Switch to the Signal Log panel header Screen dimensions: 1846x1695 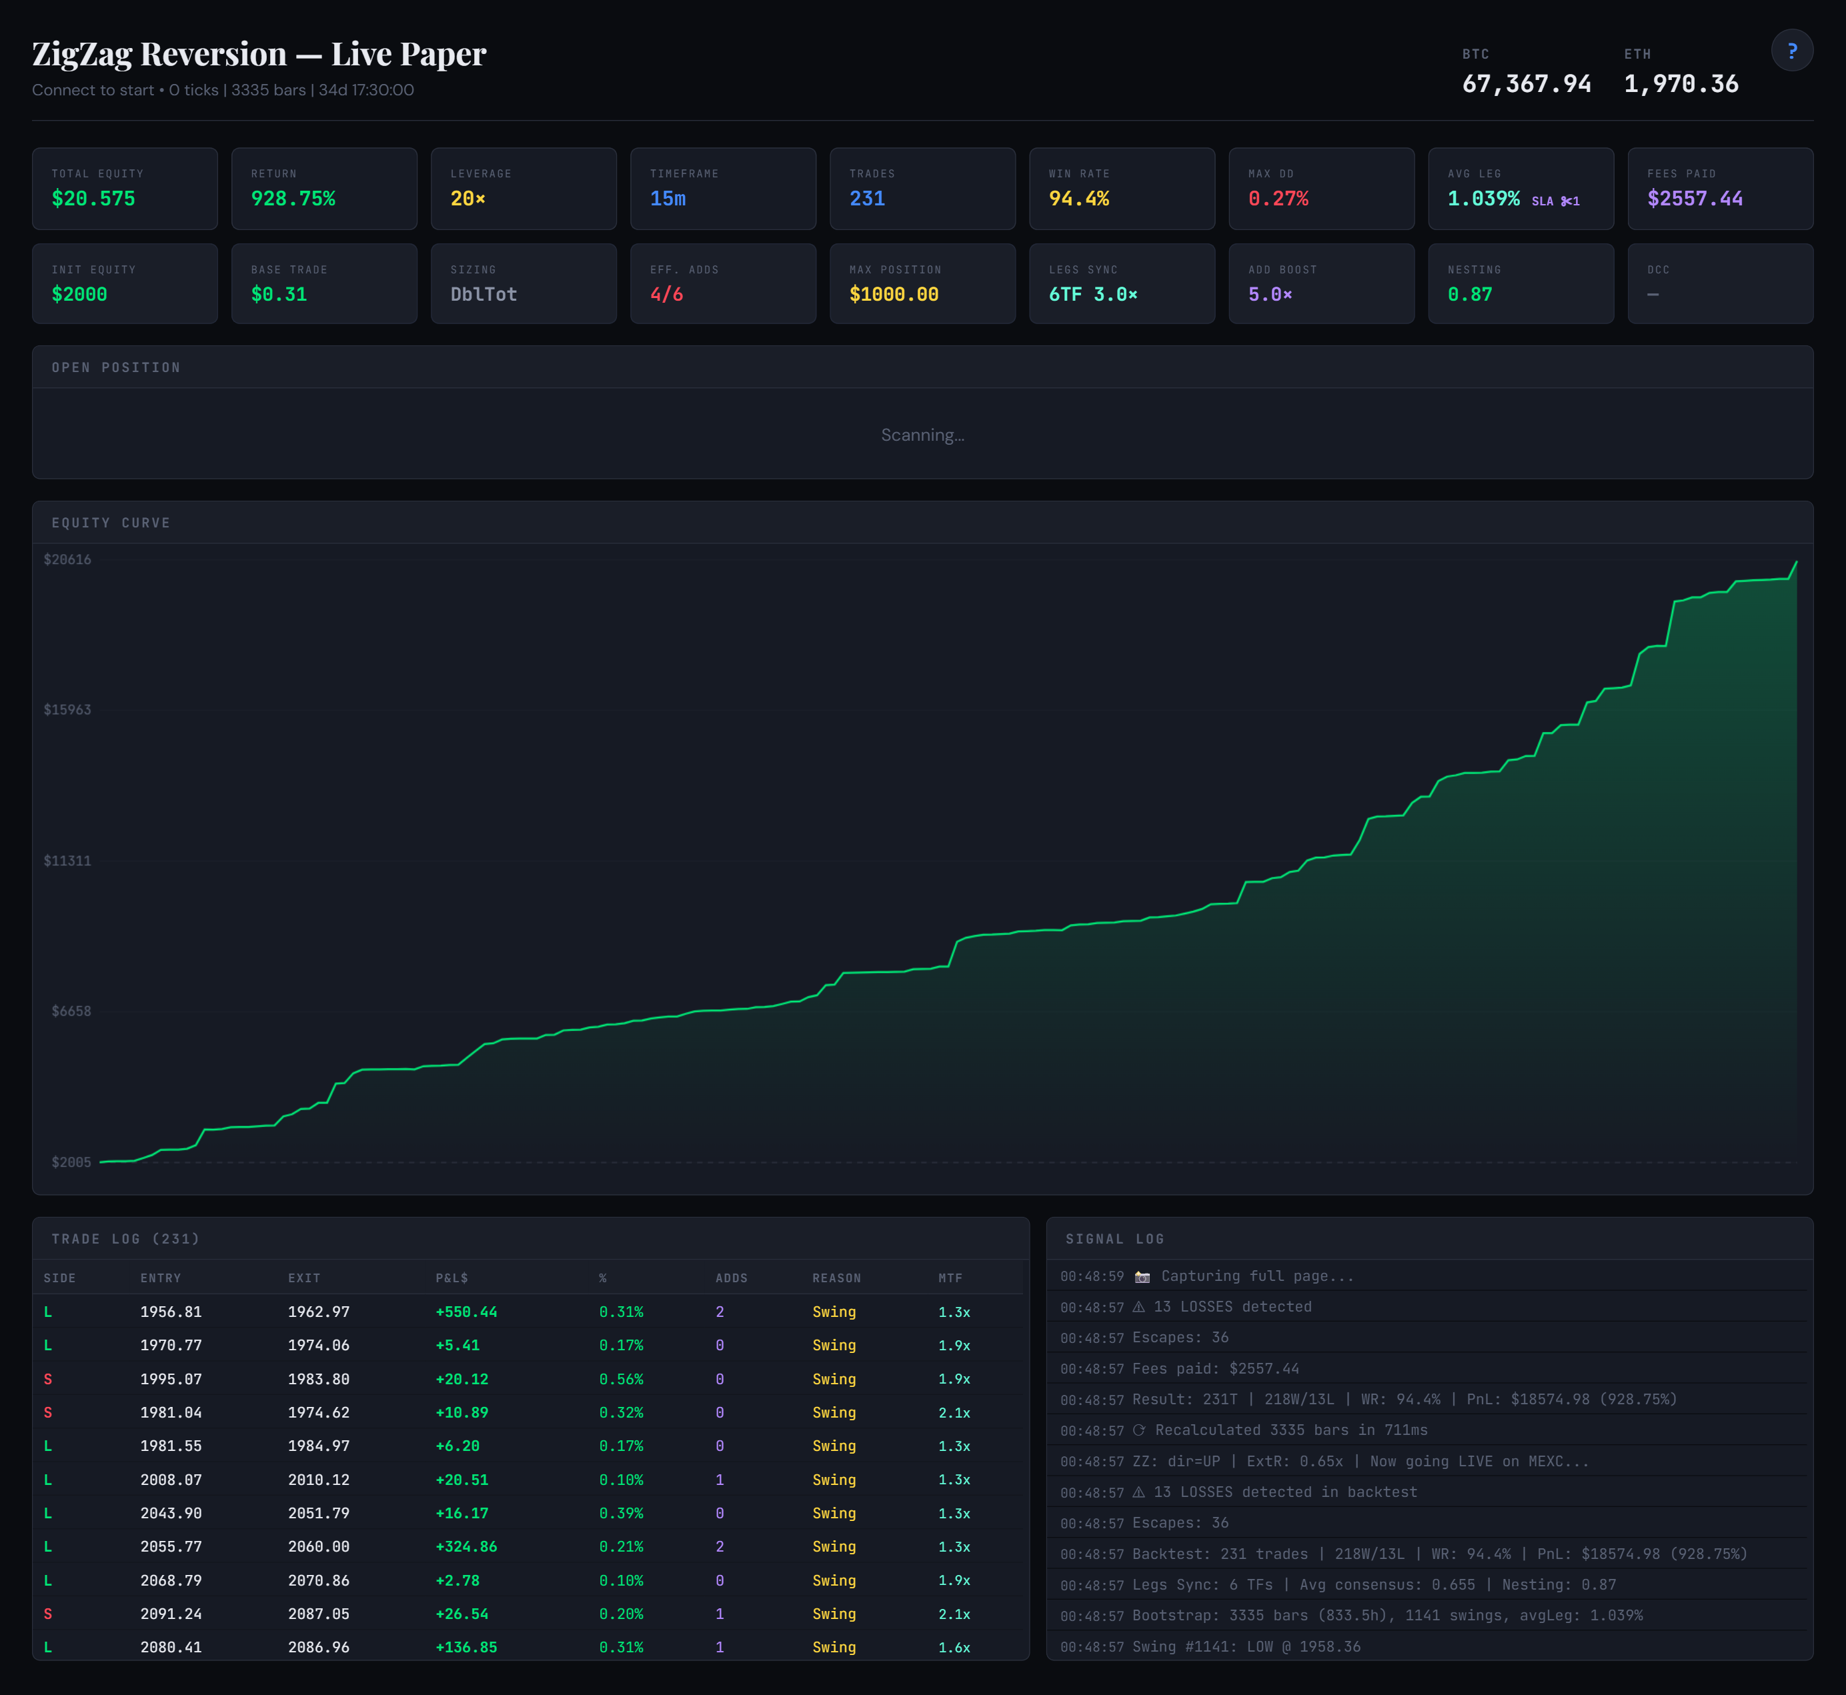pyautogui.click(x=1115, y=1238)
